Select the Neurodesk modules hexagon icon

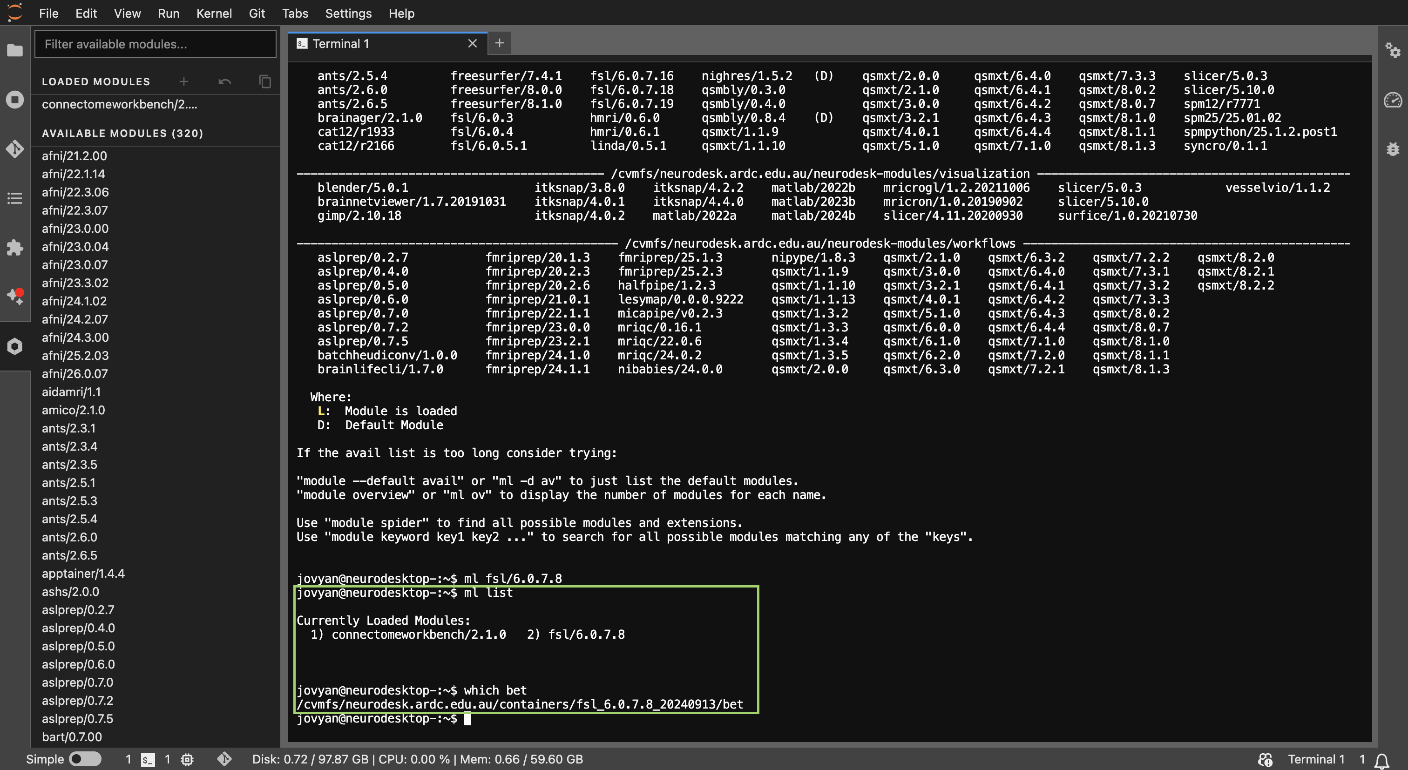point(15,346)
